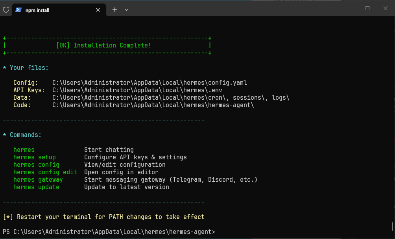Click the "Update to latest version" description
Viewport: 395px width, 239px height.
pos(127,187)
